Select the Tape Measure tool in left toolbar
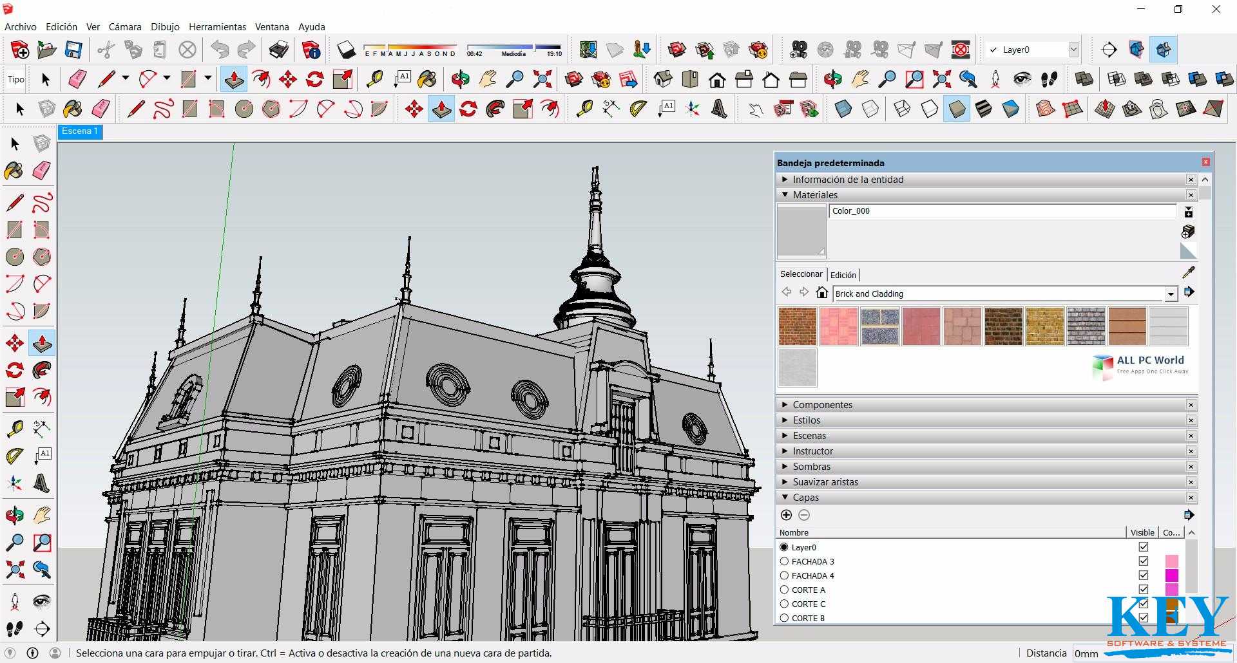1237x663 pixels. tap(14, 429)
